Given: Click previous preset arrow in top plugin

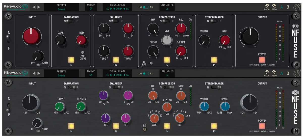Looking at the screenshot, I should coord(34,7).
